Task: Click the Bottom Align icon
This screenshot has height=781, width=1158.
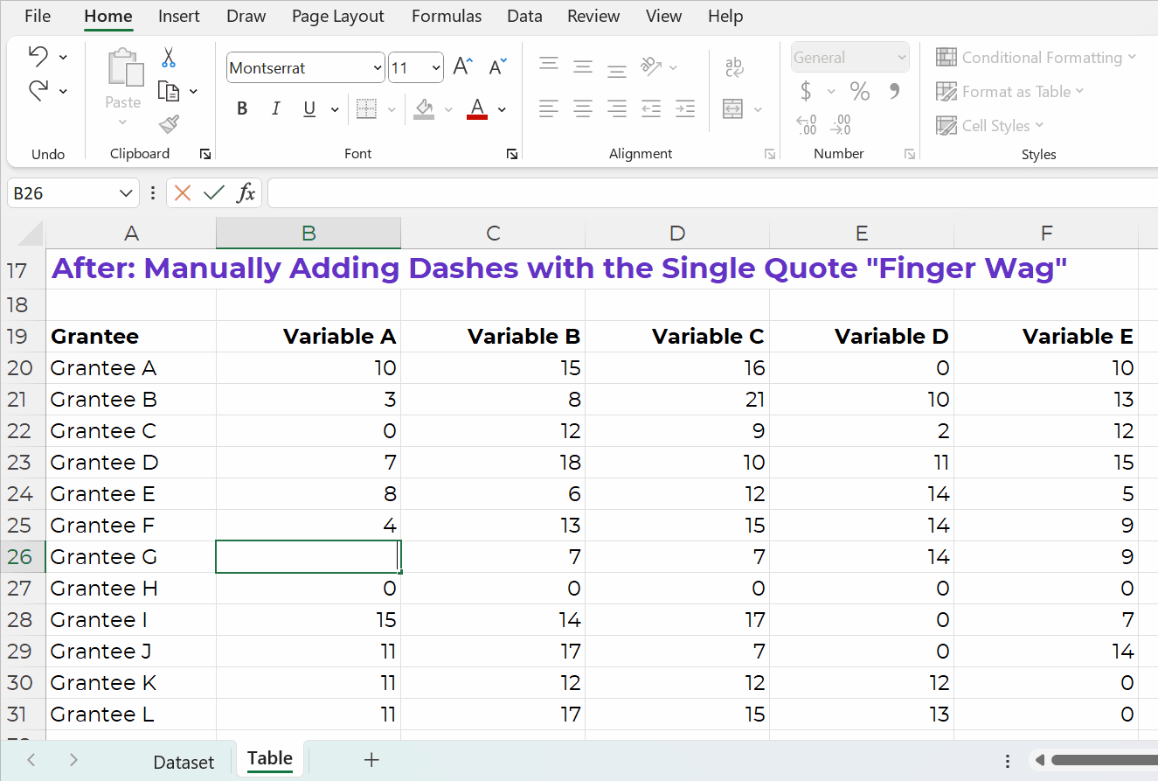Action: coord(617,70)
